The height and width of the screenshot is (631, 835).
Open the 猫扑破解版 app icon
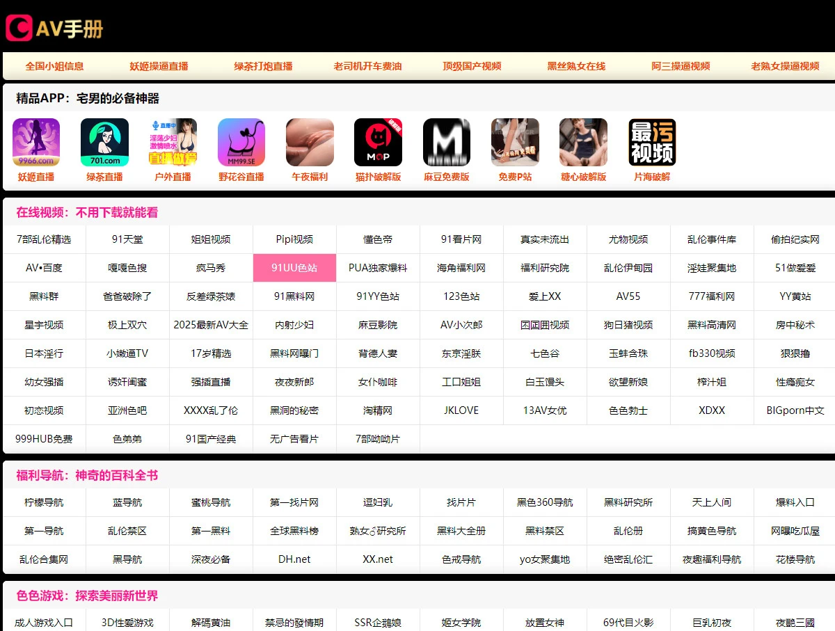click(378, 141)
